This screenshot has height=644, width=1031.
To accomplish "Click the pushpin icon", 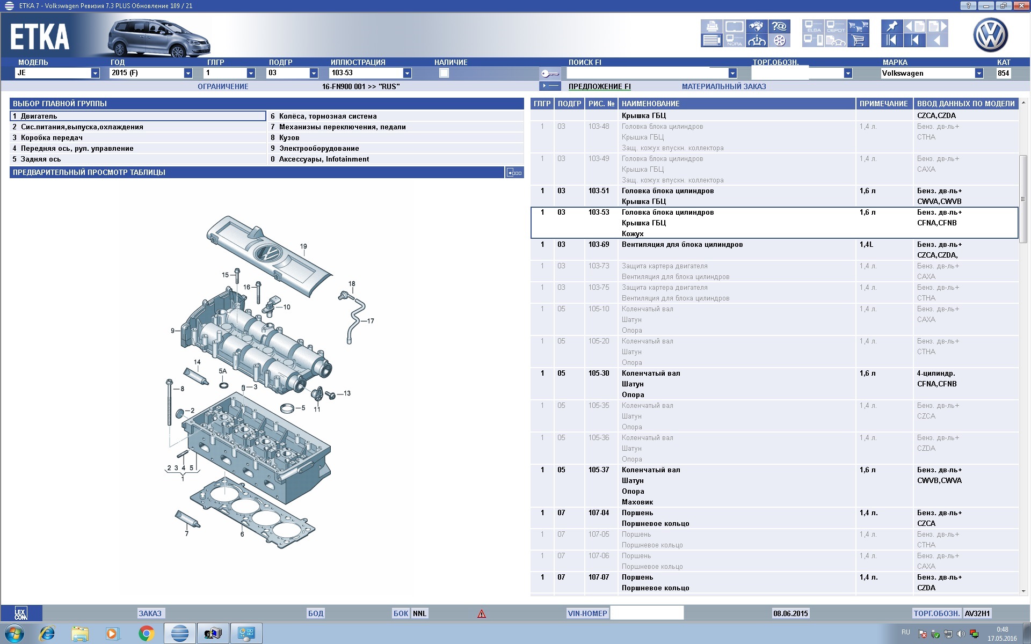I will [x=892, y=26].
